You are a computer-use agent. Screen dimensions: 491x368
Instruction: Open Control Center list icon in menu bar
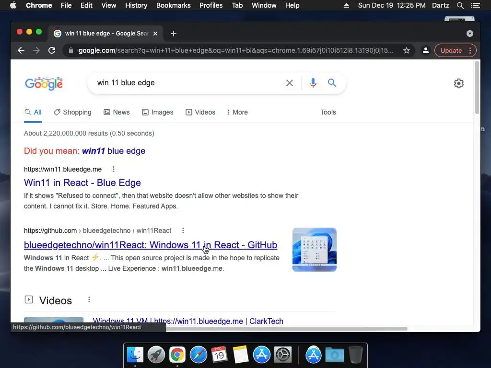tap(476, 5)
